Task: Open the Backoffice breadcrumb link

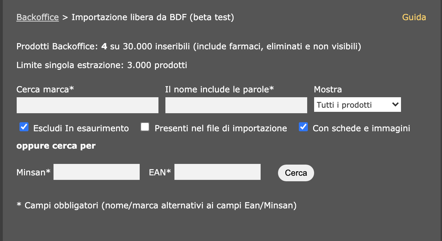Action: click(38, 17)
